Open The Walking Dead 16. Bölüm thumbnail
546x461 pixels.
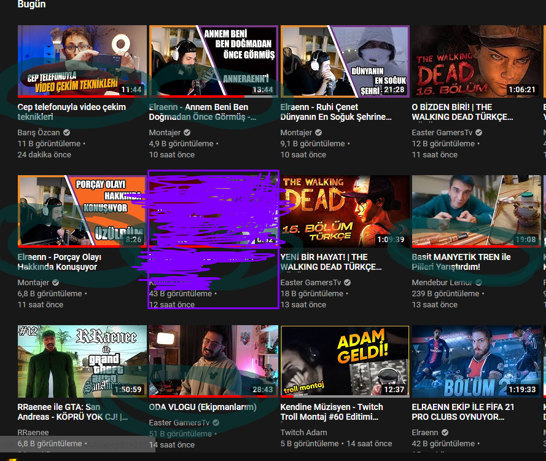477,61
